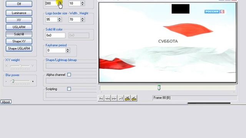Edit the Solid fill color 0x0 field
Image resolution: width=246 pixels, height=138 pixels.
(55, 35)
